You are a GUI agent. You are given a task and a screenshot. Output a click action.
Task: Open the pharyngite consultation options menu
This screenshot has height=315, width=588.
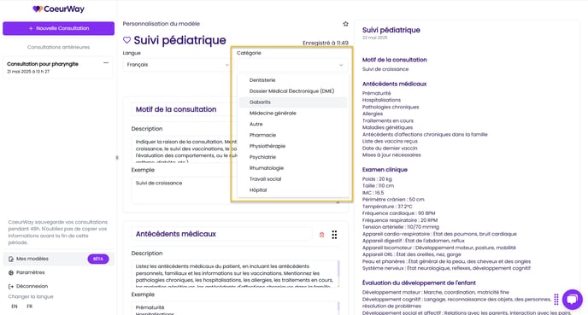(x=106, y=63)
